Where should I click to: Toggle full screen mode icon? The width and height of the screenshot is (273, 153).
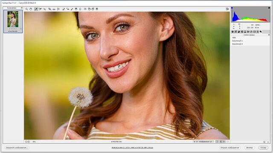coord(227,9)
